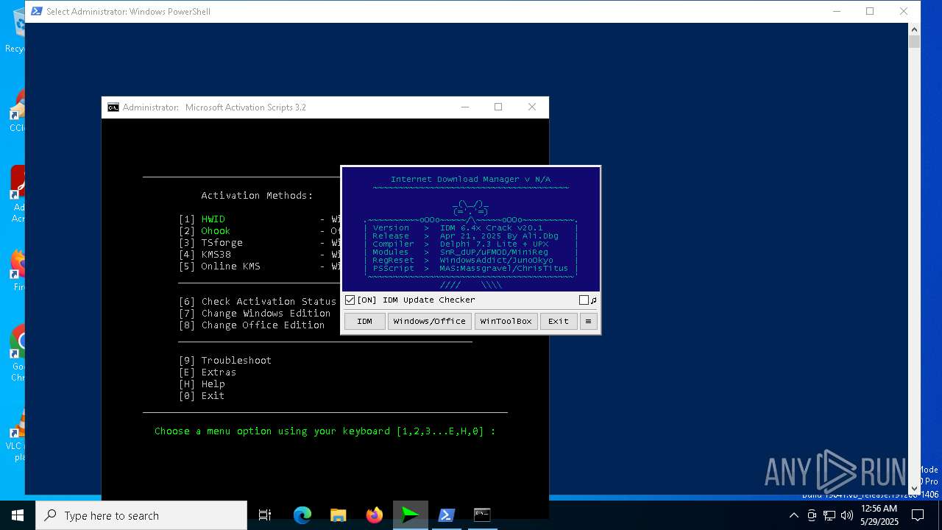
Task: Click the PSScript MAS:Massgravel/ChrisTitus line
Action: coord(470,269)
